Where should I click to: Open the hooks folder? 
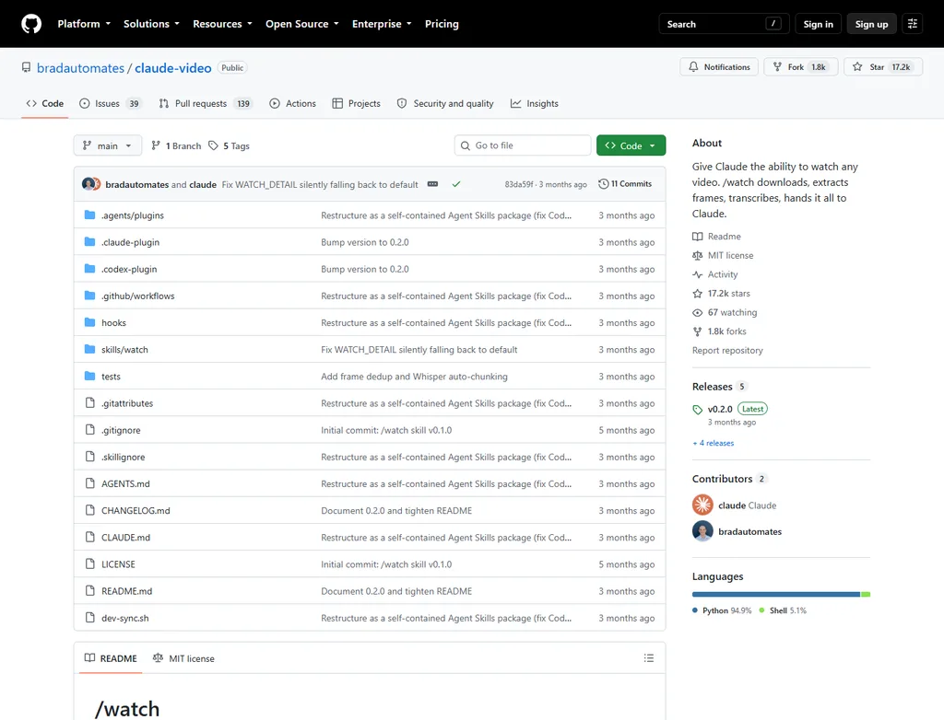coord(113,323)
